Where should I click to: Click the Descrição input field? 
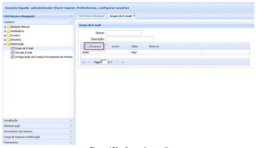(130, 39)
